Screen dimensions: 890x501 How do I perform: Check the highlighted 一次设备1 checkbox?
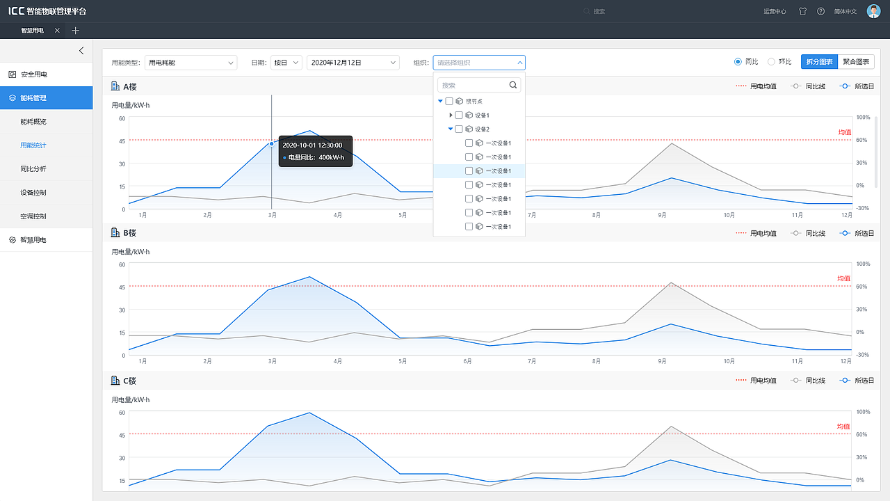pos(469,171)
